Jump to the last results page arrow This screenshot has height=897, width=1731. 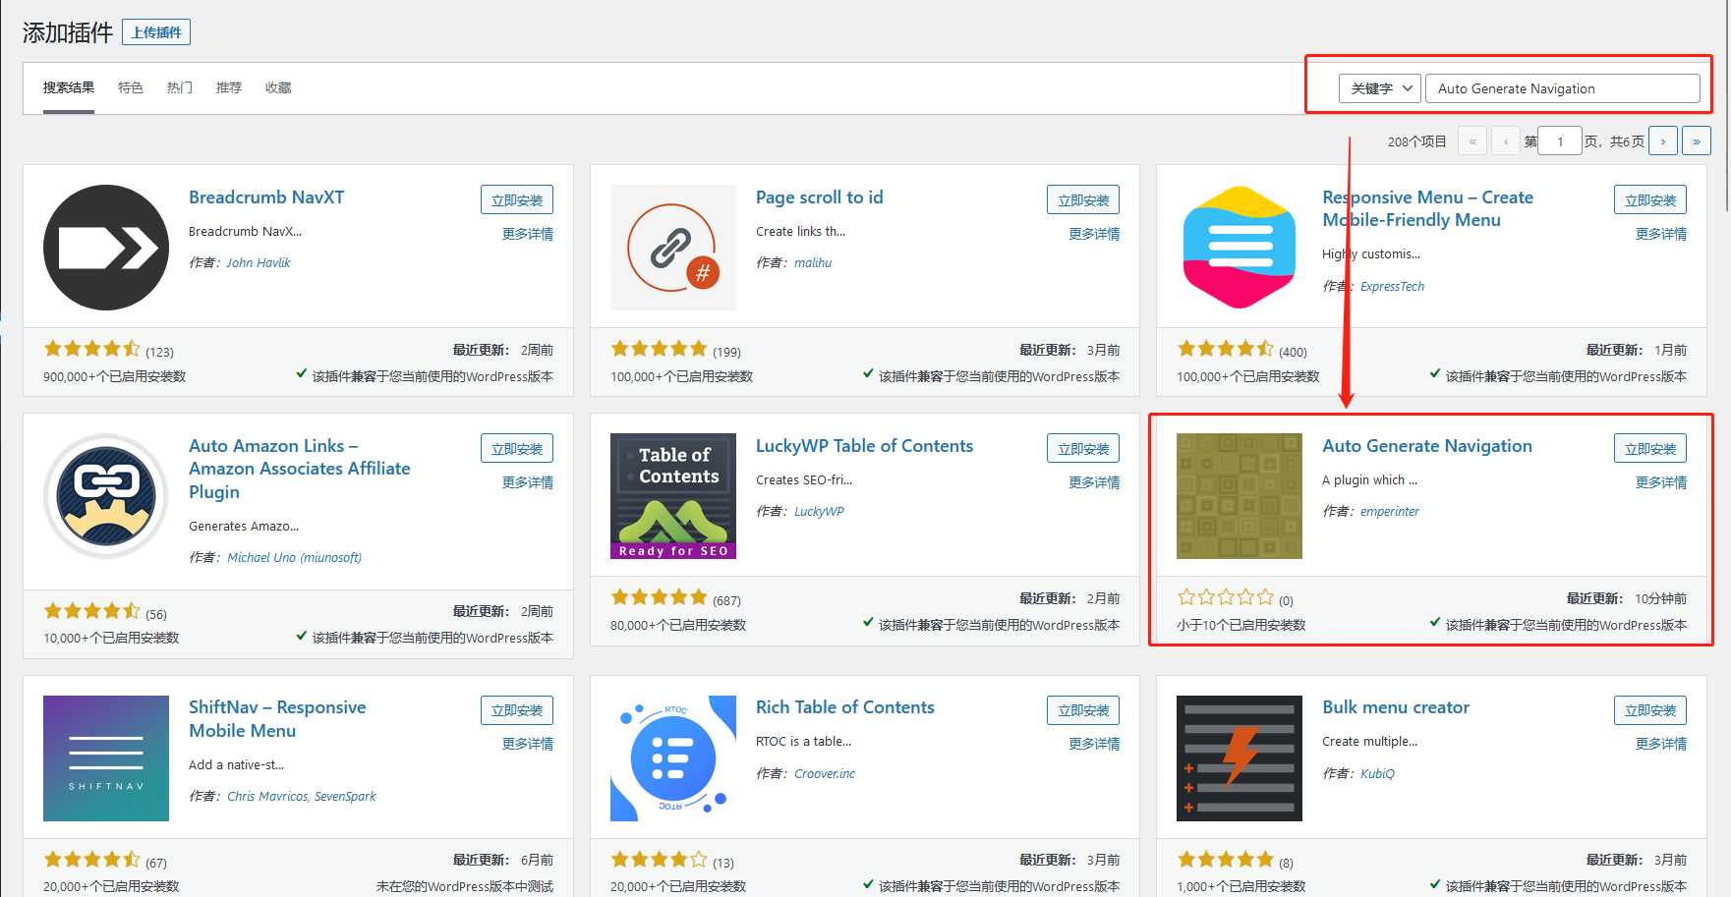[x=1697, y=140]
